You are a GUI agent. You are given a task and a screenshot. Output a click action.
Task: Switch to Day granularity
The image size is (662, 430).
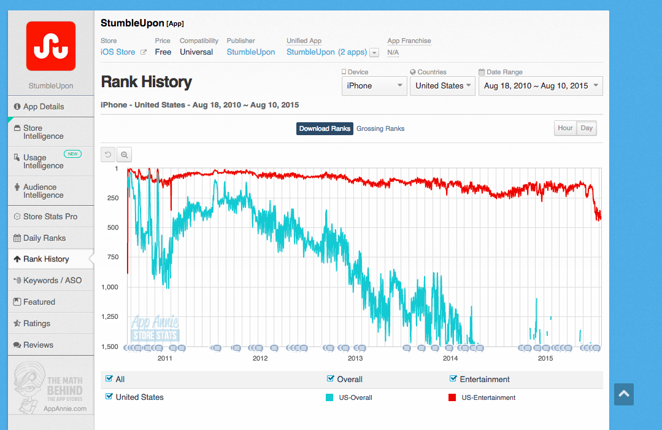coord(587,128)
